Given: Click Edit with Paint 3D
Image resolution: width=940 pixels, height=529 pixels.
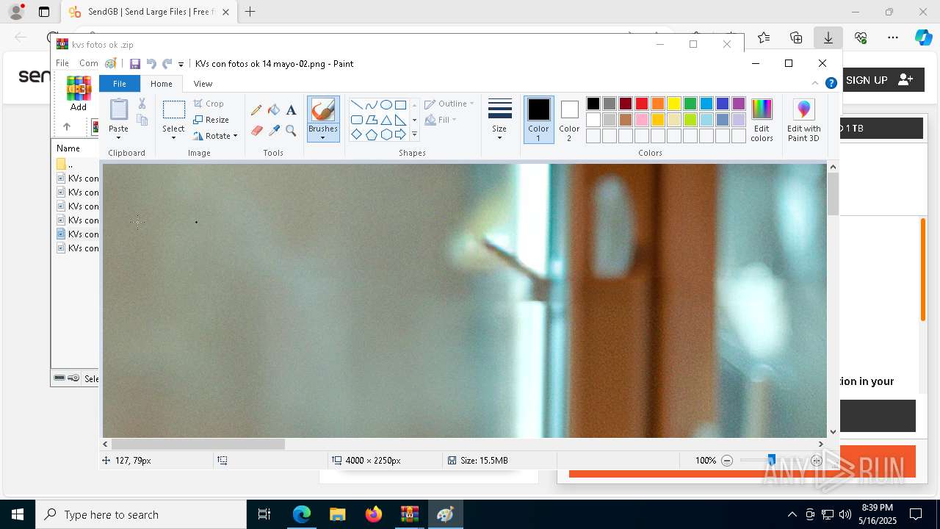Looking at the screenshot, I should tap(804, 120).
